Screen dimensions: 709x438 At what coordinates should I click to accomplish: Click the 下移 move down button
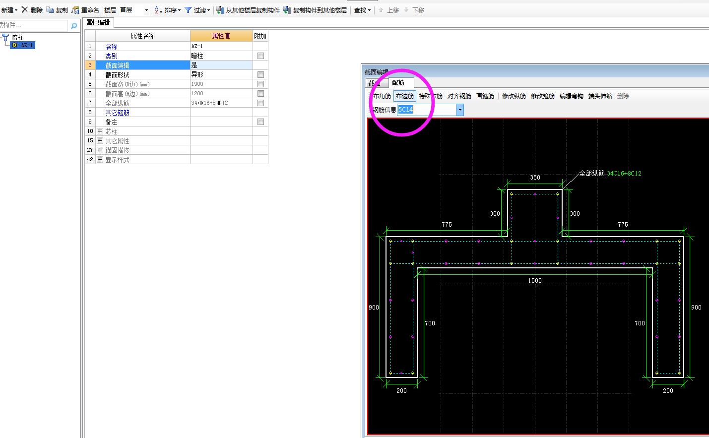414,10
